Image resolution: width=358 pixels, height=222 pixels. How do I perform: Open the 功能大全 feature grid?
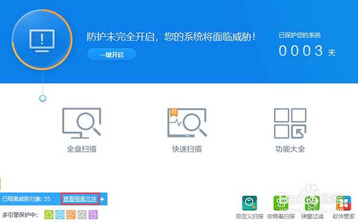click(x=290, y=123)
